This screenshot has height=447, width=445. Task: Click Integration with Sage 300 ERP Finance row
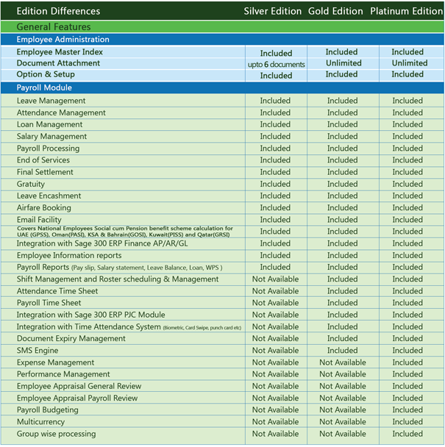[x=222, y=243]
